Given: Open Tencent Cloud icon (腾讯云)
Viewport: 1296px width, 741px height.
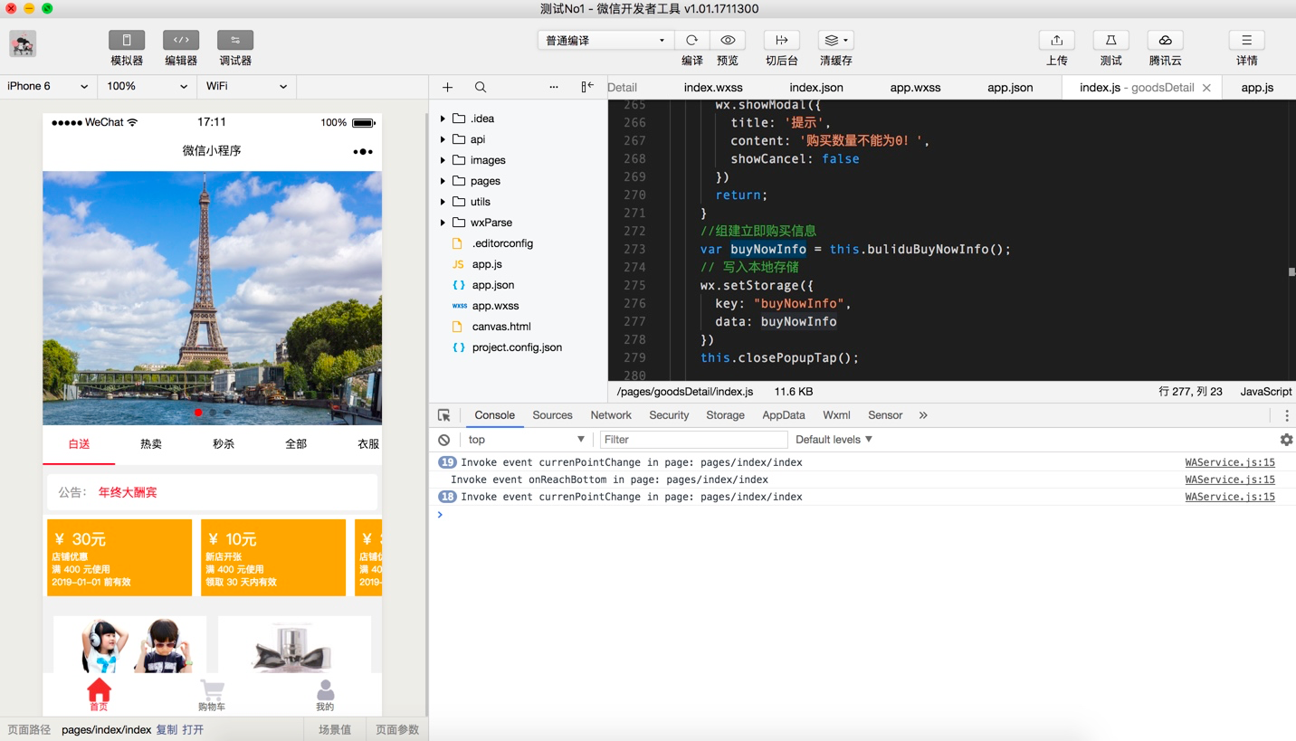Looking at the screenshot, I should point(1165,41).
